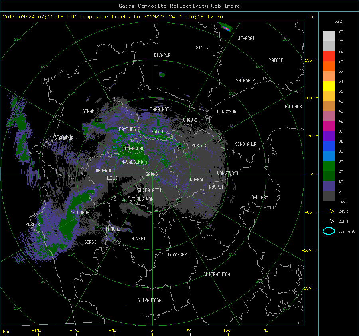
Task: Click the GANGAVATI city label
Action: coord(228,173)
